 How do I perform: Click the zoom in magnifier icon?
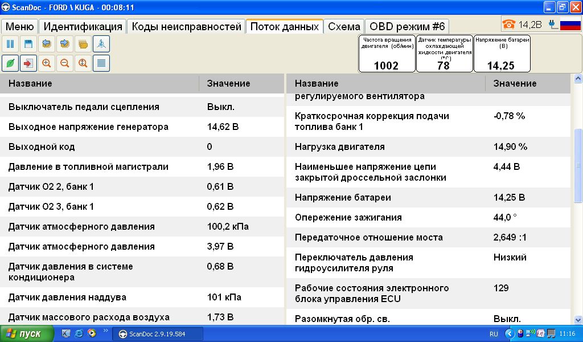coord(47,63)
